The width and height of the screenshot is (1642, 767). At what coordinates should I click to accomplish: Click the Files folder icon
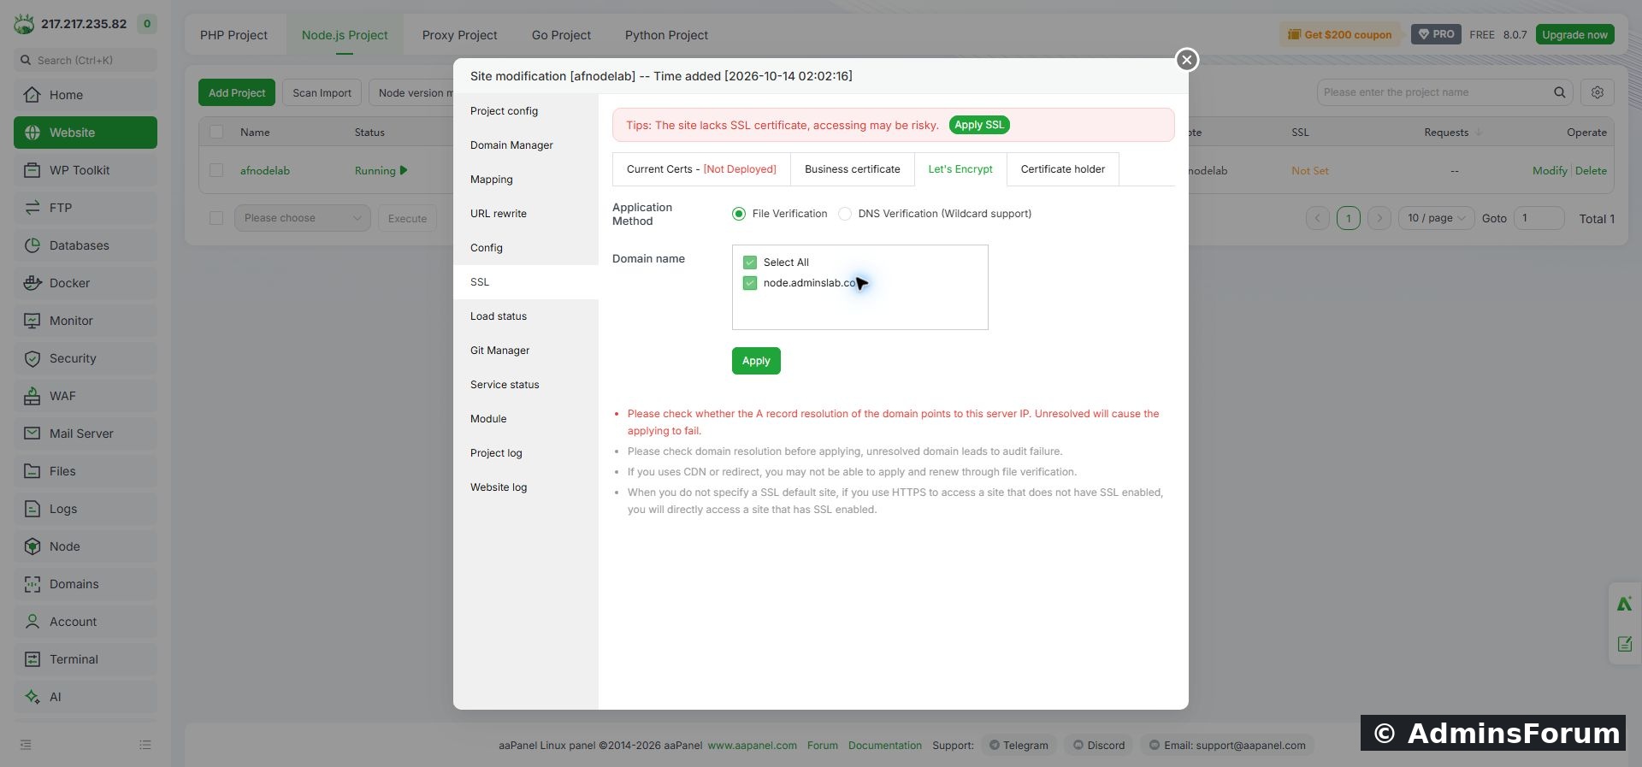click(x=32, y=471)
